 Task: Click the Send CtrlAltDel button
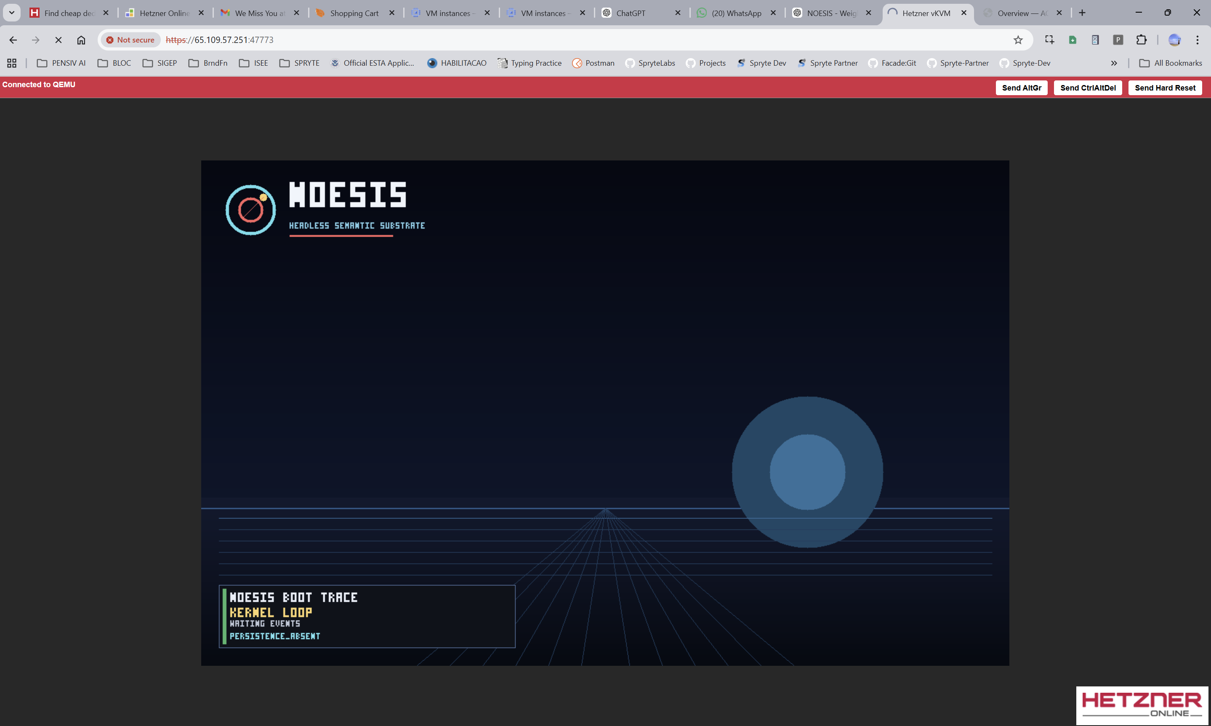tap(1088, 88)
